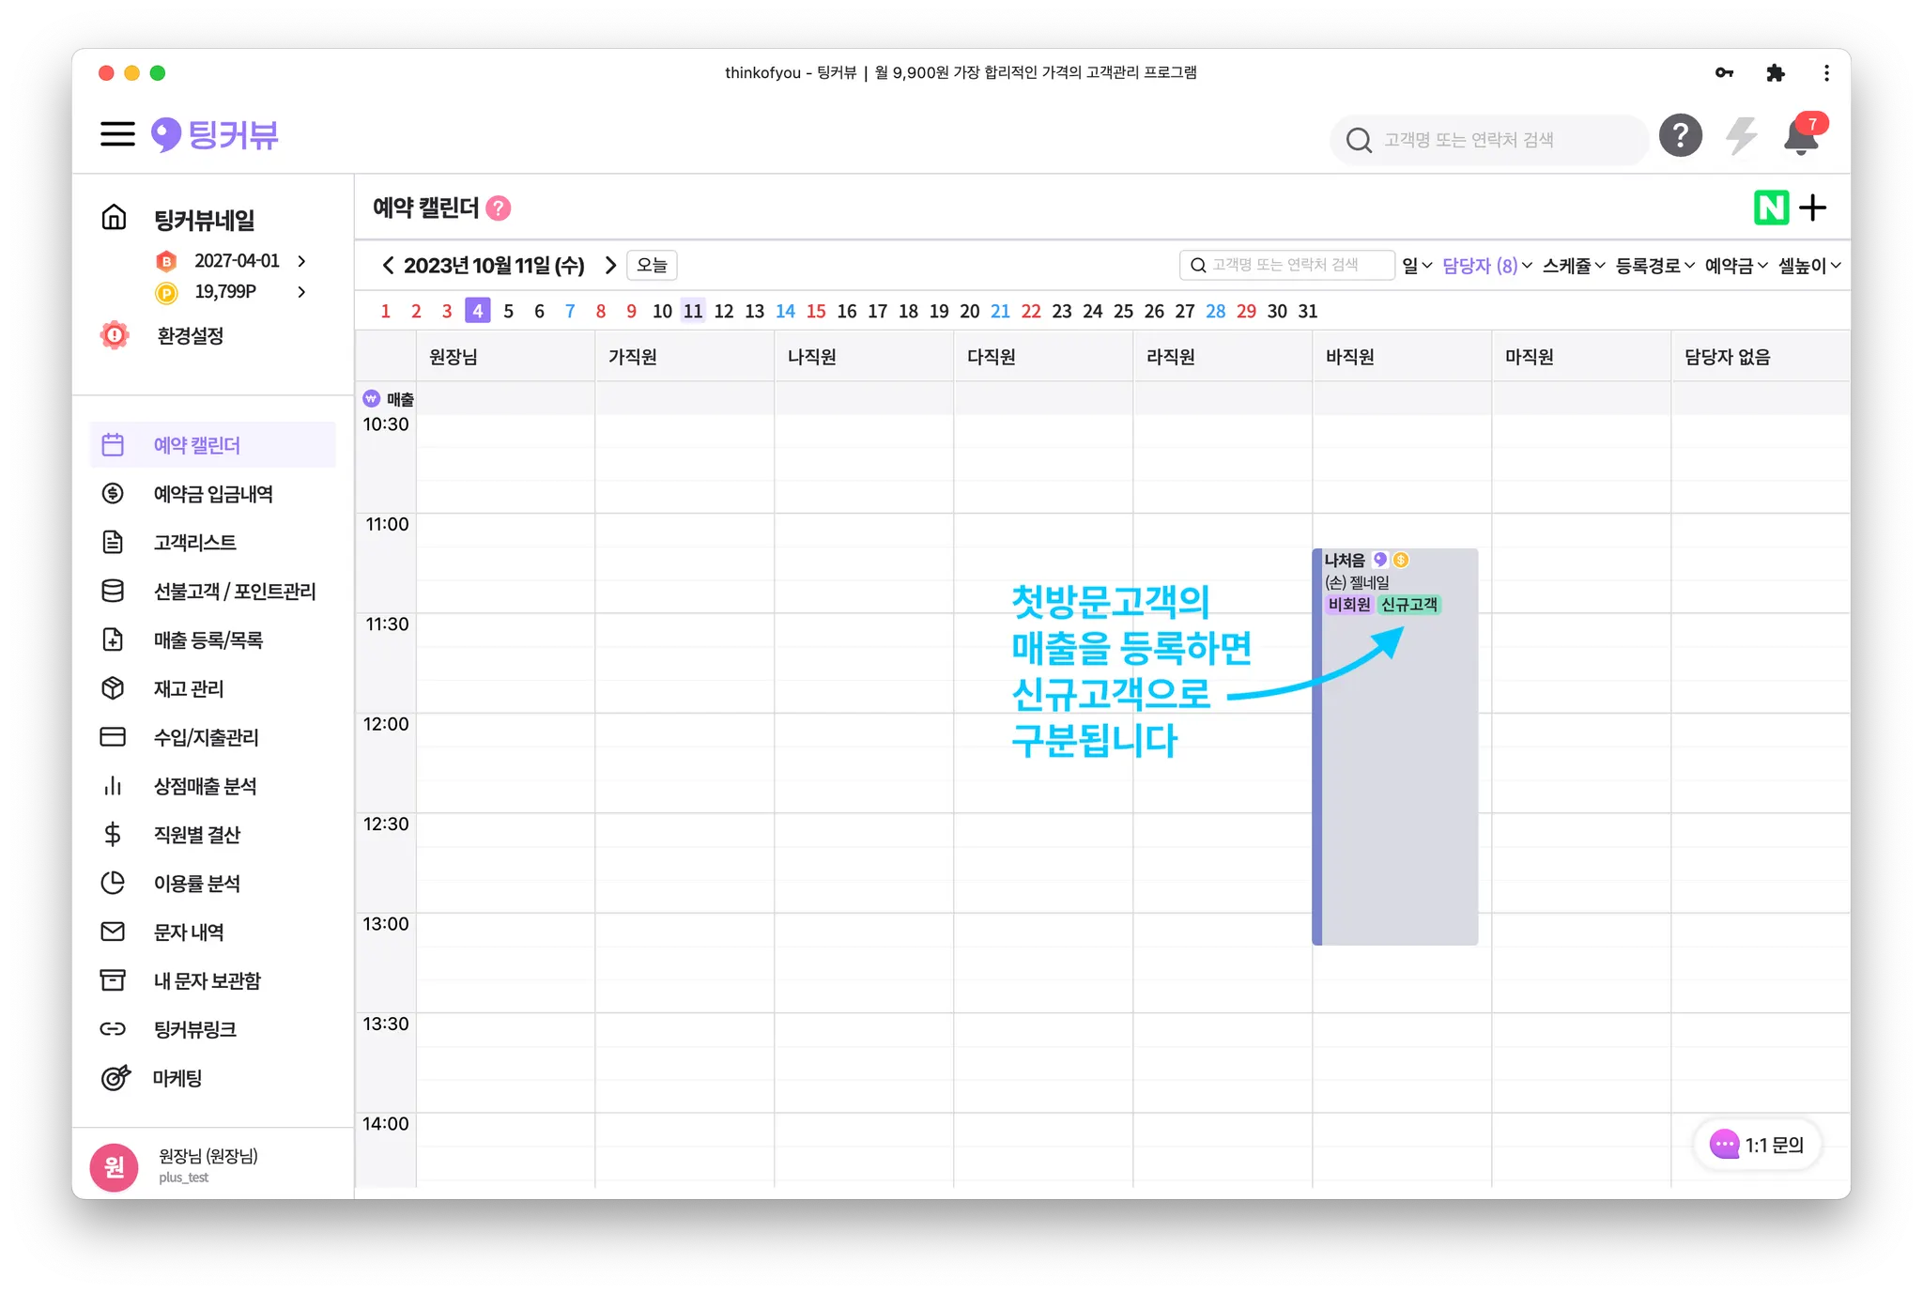Go to next day arrow
Image resolution: width=1923 pixels, height=1294 pixels.
tap(610, 266)
